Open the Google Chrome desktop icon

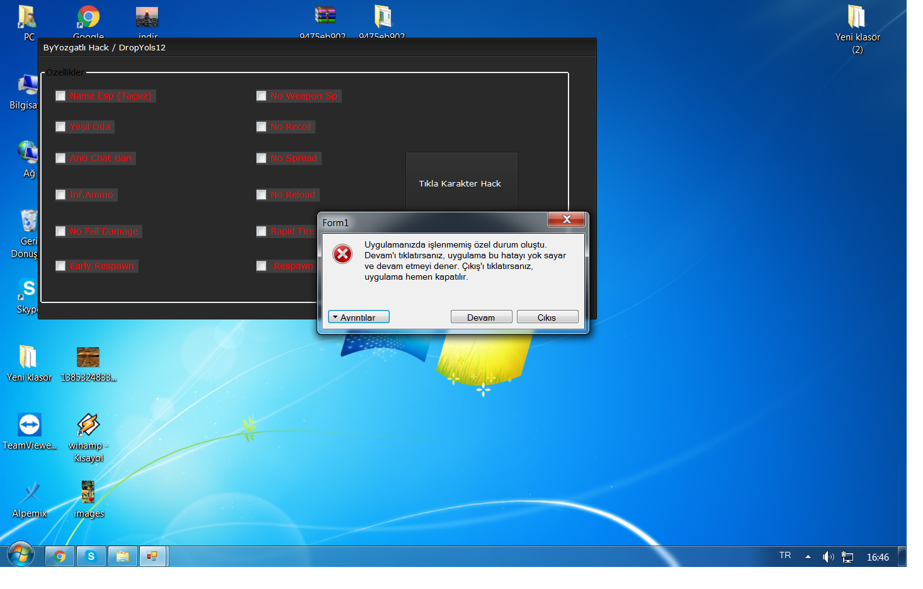tap(88, 23)
